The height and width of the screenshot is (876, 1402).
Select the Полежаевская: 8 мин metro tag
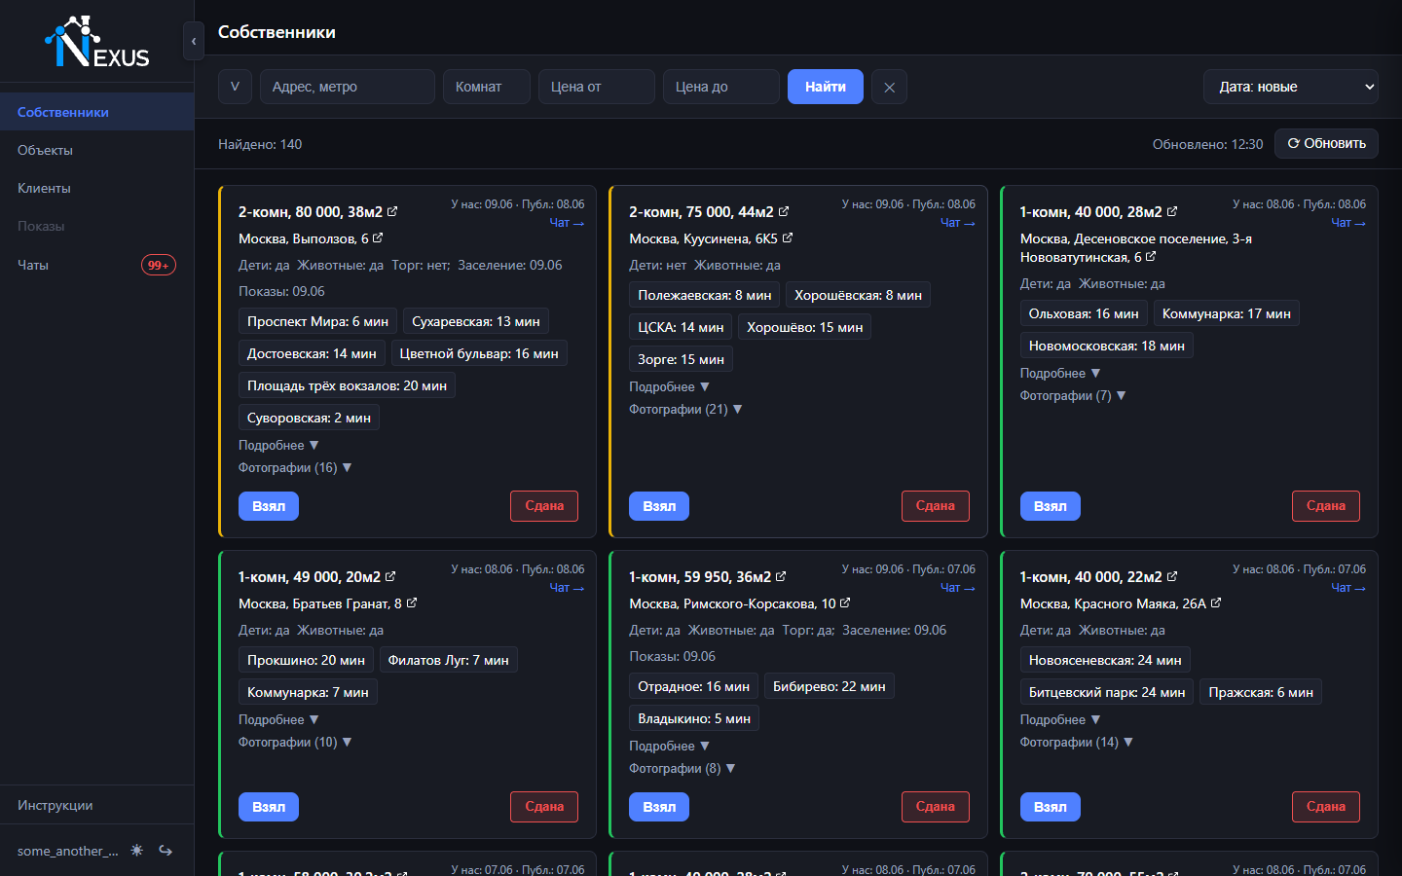pos(705,295)
